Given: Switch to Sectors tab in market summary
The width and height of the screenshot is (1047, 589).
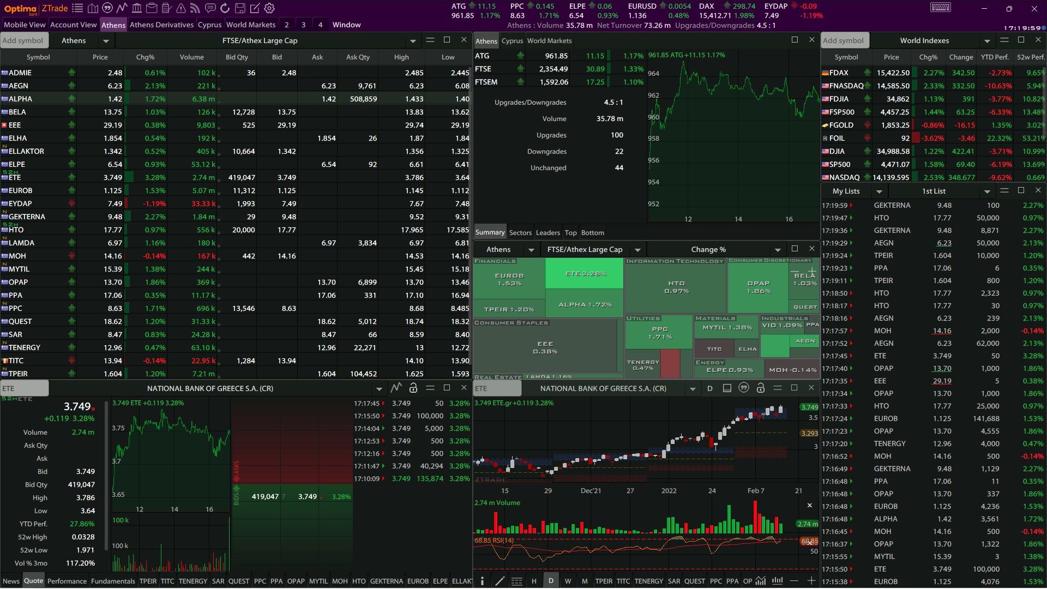Looking at the screenshot, I should [520, 232].
